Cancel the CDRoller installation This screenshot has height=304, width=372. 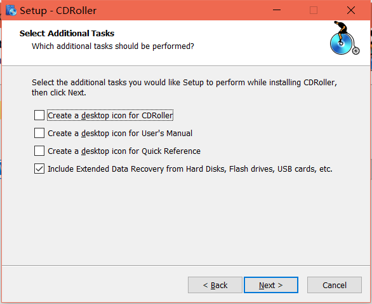[x=335, y=285]
